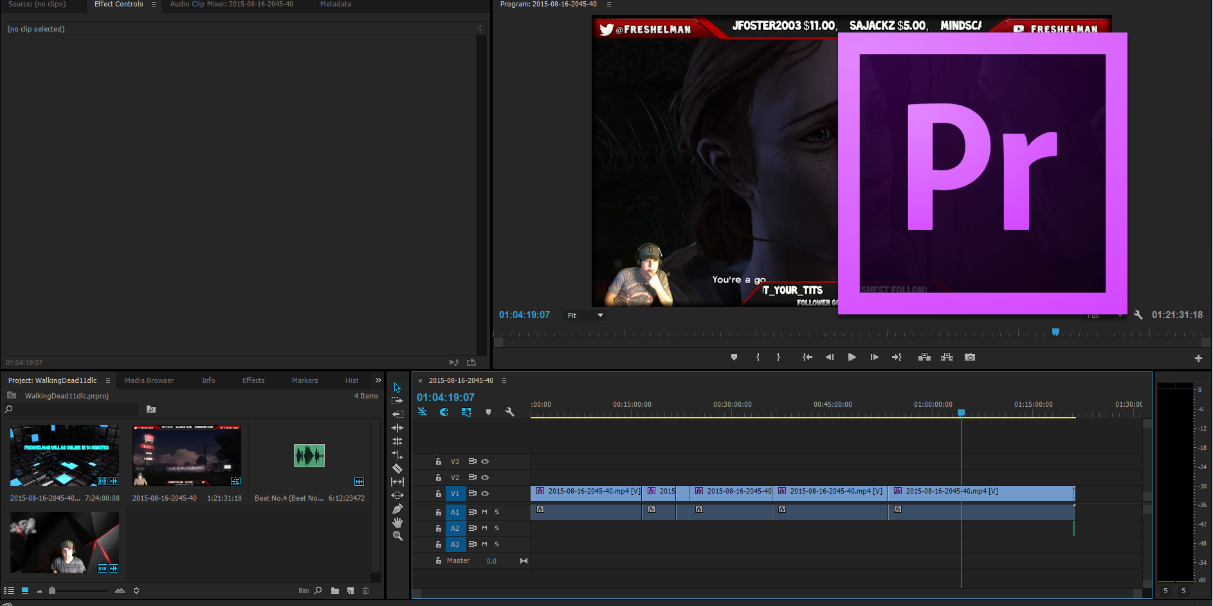Switch Project panel to list view
The image size is (1213, 606).
[9, 591]
